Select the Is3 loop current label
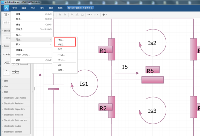Screen dimensions: 200x136 pyautogui.click(x=152, y=111)
